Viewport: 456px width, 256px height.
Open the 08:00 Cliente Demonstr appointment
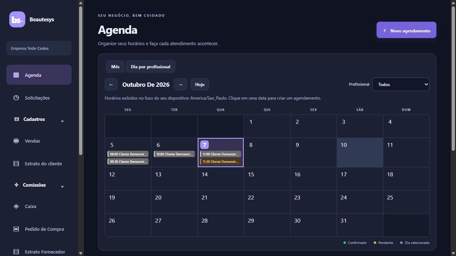(x=128, y=154)
